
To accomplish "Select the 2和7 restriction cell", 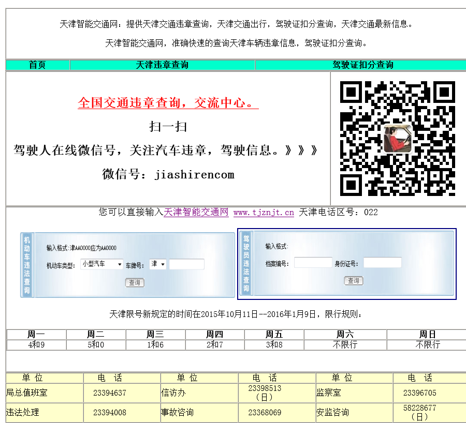I will (215, 344).
